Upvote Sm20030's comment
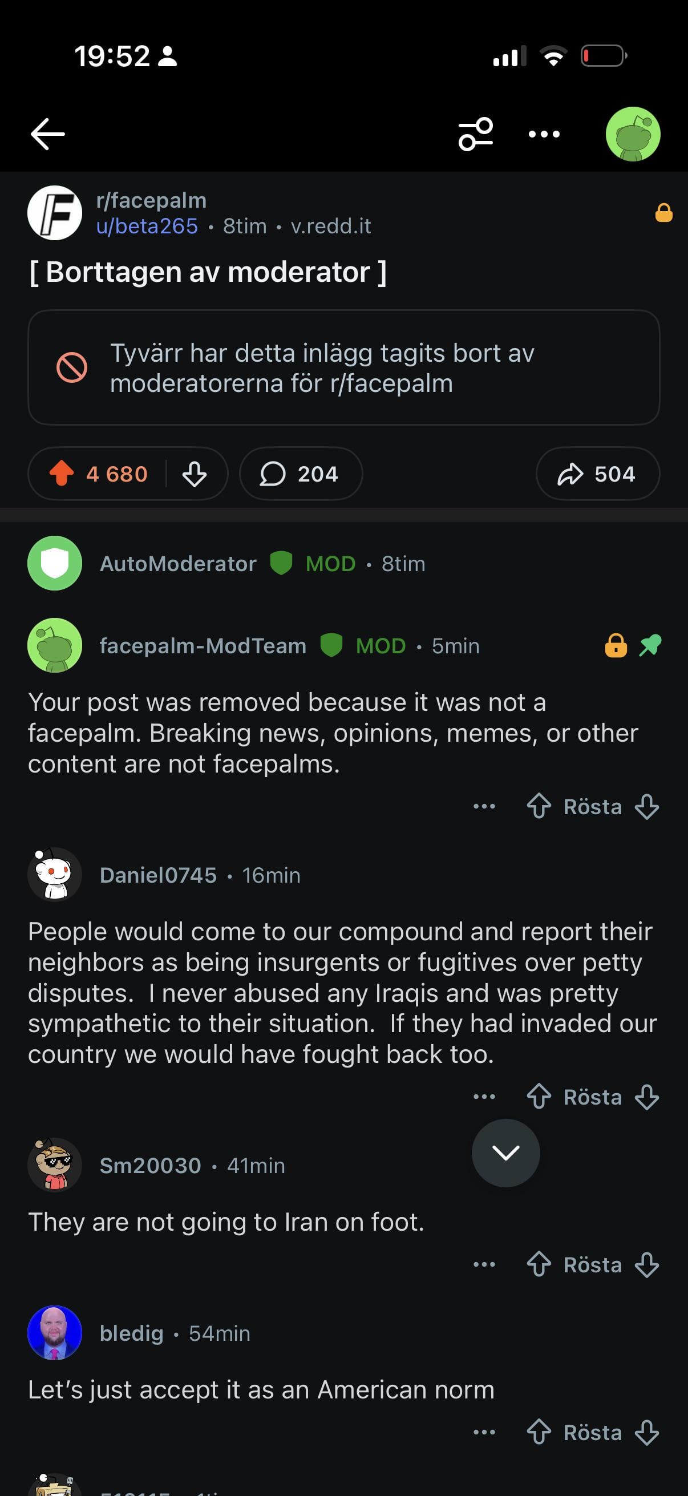The height and width of the screenshot is (1496, 688). point(539,1264)
